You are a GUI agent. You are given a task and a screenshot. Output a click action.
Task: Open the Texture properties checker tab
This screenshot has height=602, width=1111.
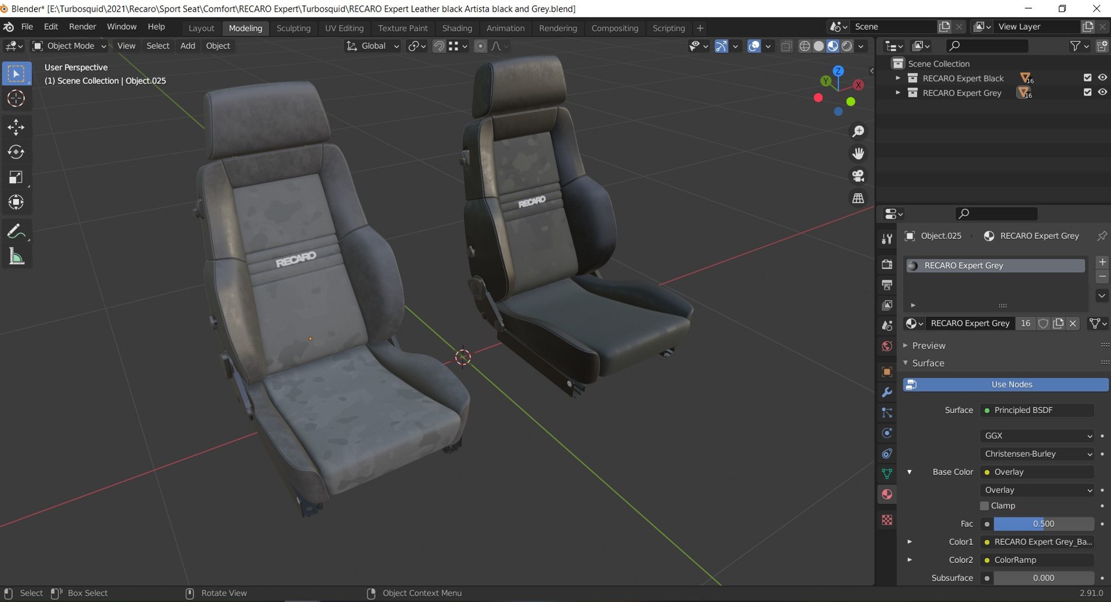886,520
